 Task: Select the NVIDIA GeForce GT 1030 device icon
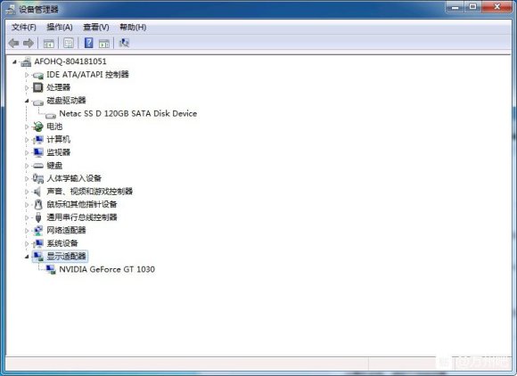point(51,270)
